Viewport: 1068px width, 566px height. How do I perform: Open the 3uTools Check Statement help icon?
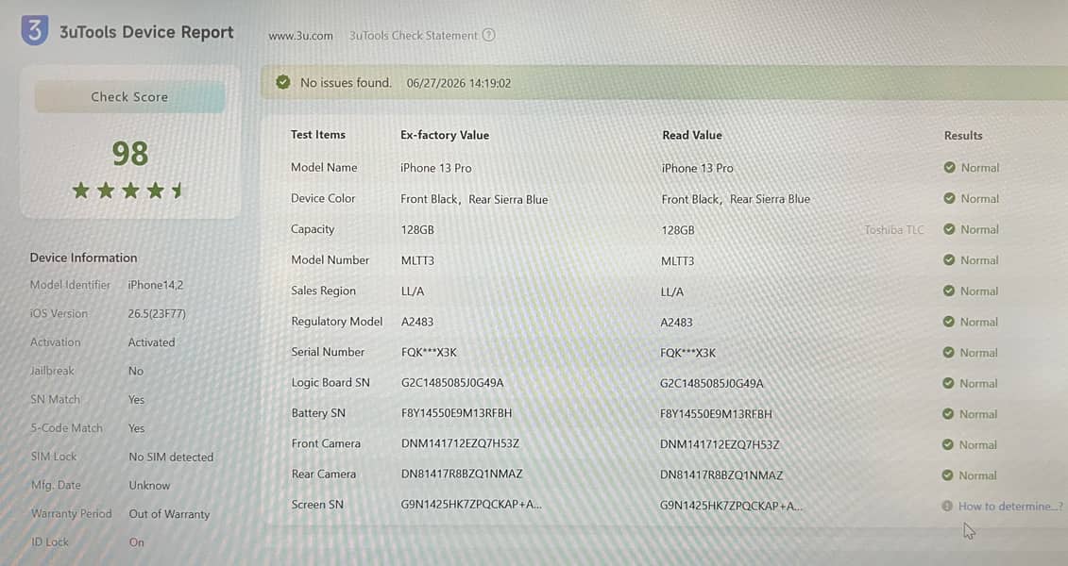click(x=488, y=35)
